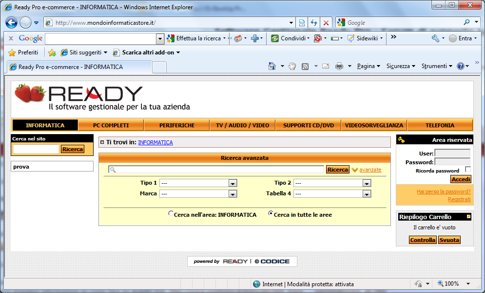Open the Tipo 1 dropdown

[233, 183]
